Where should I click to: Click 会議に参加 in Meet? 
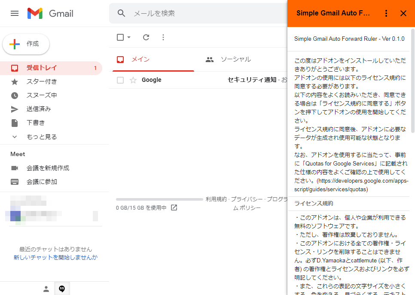42,182
